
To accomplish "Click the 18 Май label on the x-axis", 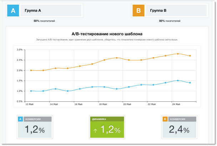I will (102, 105).
